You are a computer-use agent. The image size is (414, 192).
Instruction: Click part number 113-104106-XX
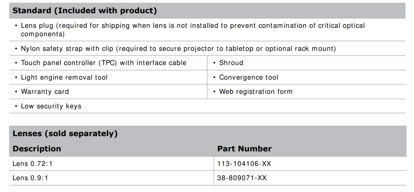coord(244,164)
